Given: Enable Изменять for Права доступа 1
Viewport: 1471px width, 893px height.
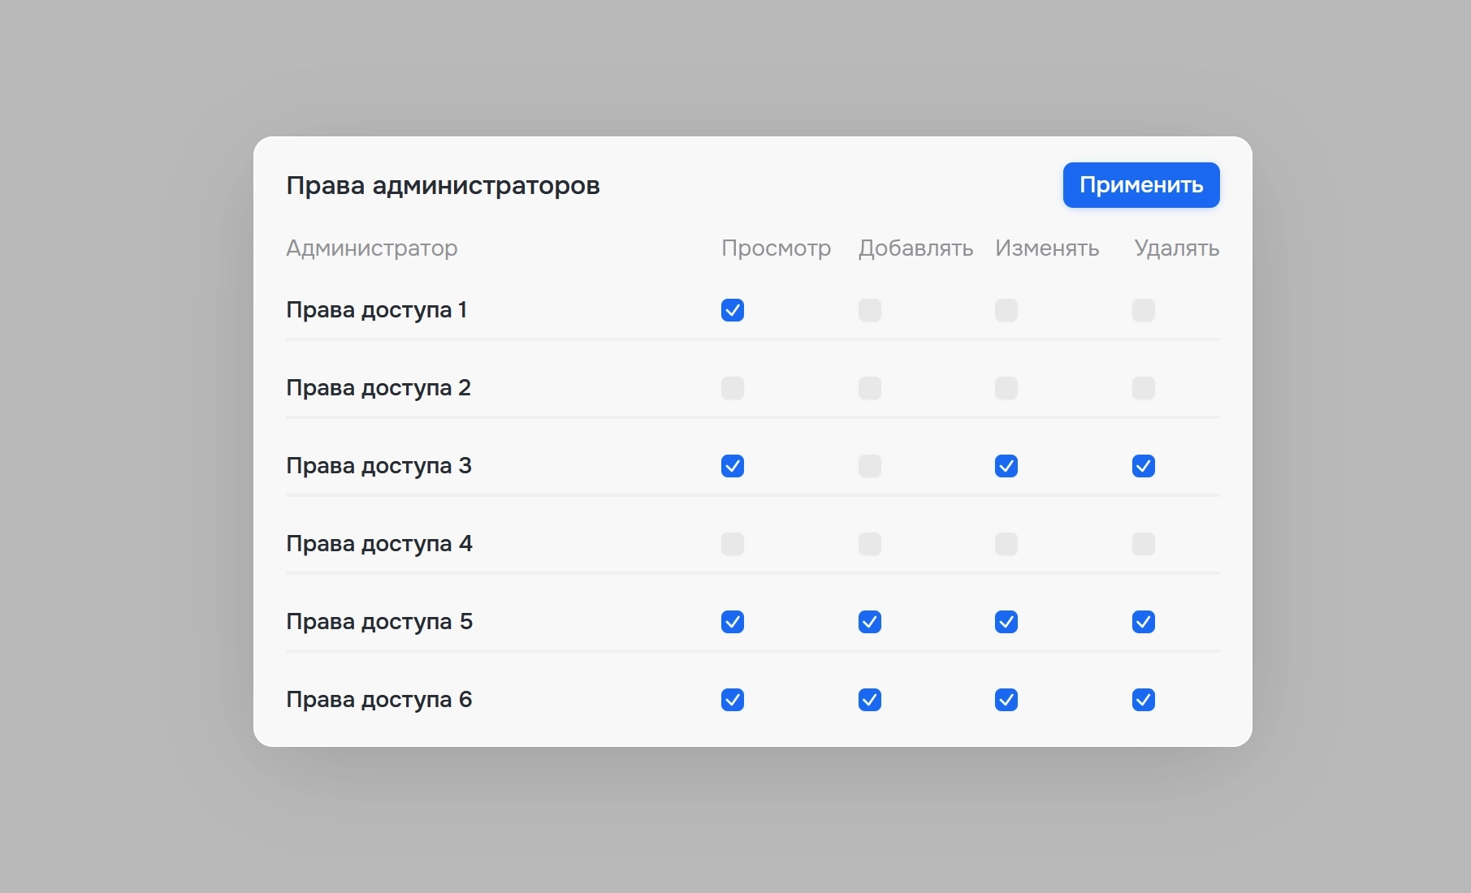Looking at the screenshot, I should click(x=1006, y=310).
